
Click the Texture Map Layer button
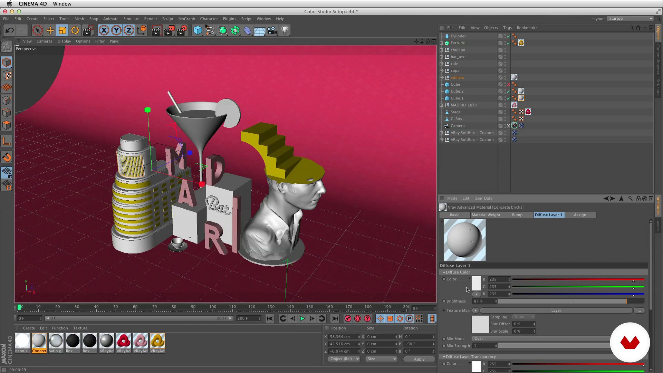pyautogui.click(x=556, y=310)
